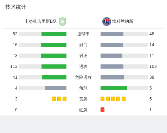This screenshot has height=133, width=167.
Task: Click the green 角球 bar showing 5
Action: click(114, 88)
